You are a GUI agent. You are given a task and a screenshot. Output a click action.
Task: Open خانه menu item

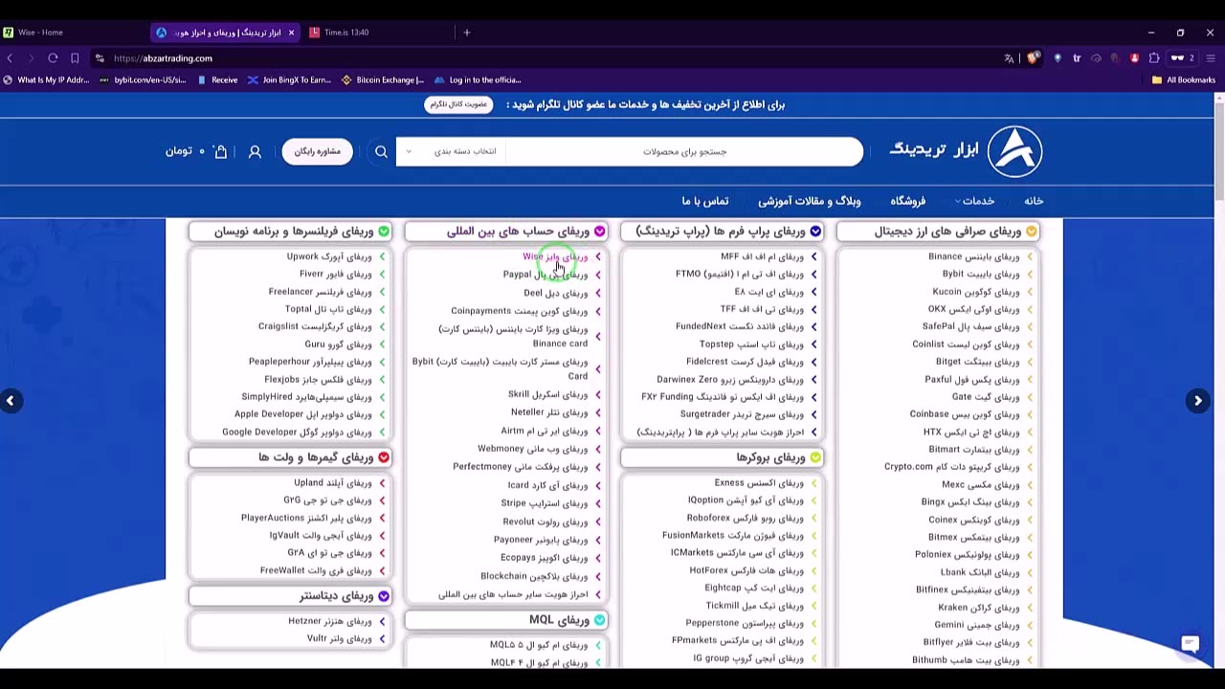pyautogui.click(x=1034, y=201)
